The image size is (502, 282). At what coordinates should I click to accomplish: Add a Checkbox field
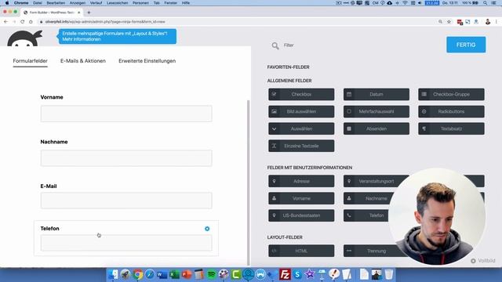301,94
